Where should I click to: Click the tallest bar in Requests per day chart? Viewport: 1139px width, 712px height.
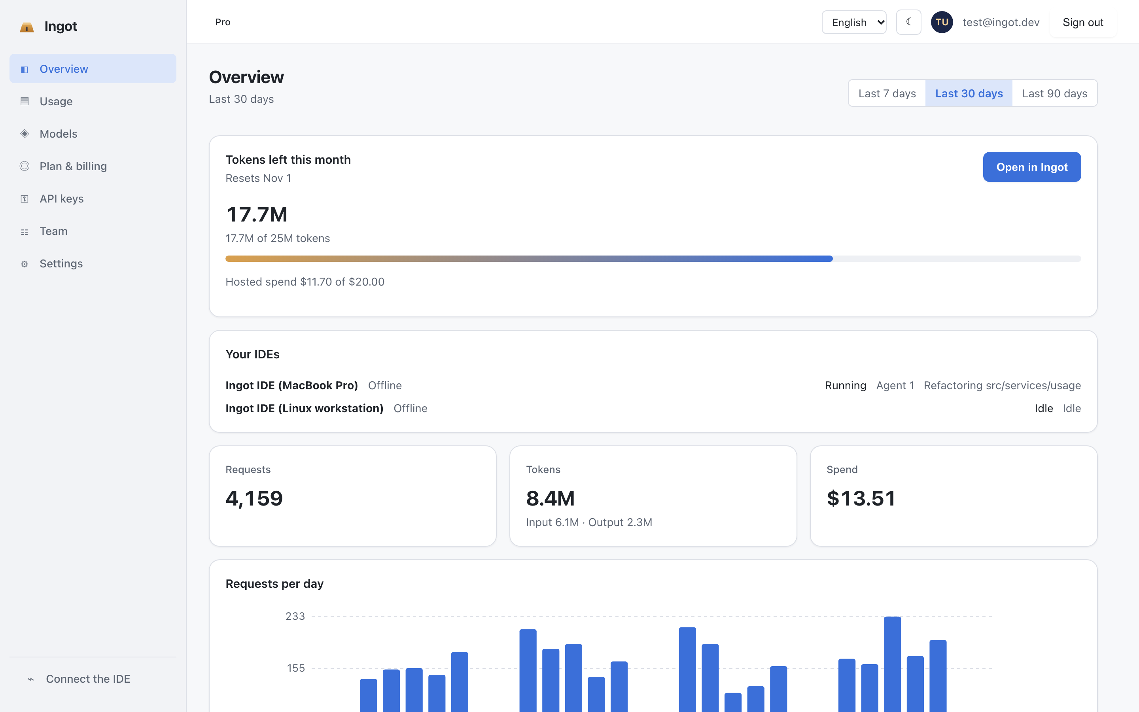pyautogui.click(x=892, y=664)
